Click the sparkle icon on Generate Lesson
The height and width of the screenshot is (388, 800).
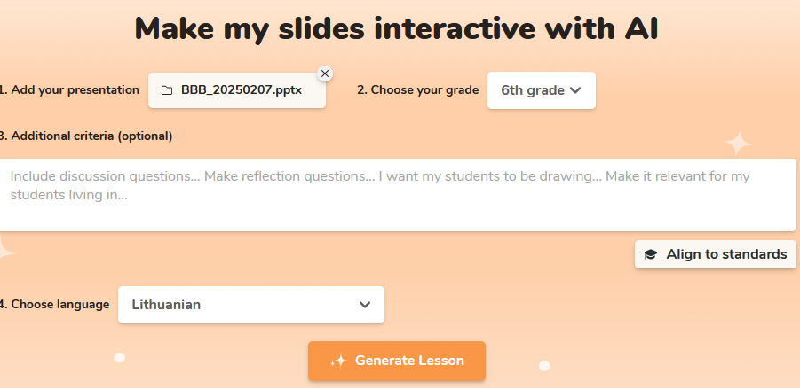click(337, 361)
